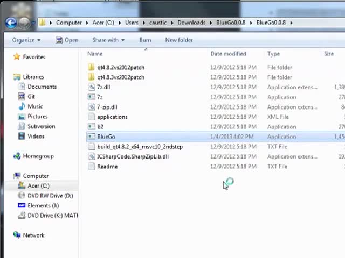
Task: Open the Share with menu
Action: coord(108,40)
